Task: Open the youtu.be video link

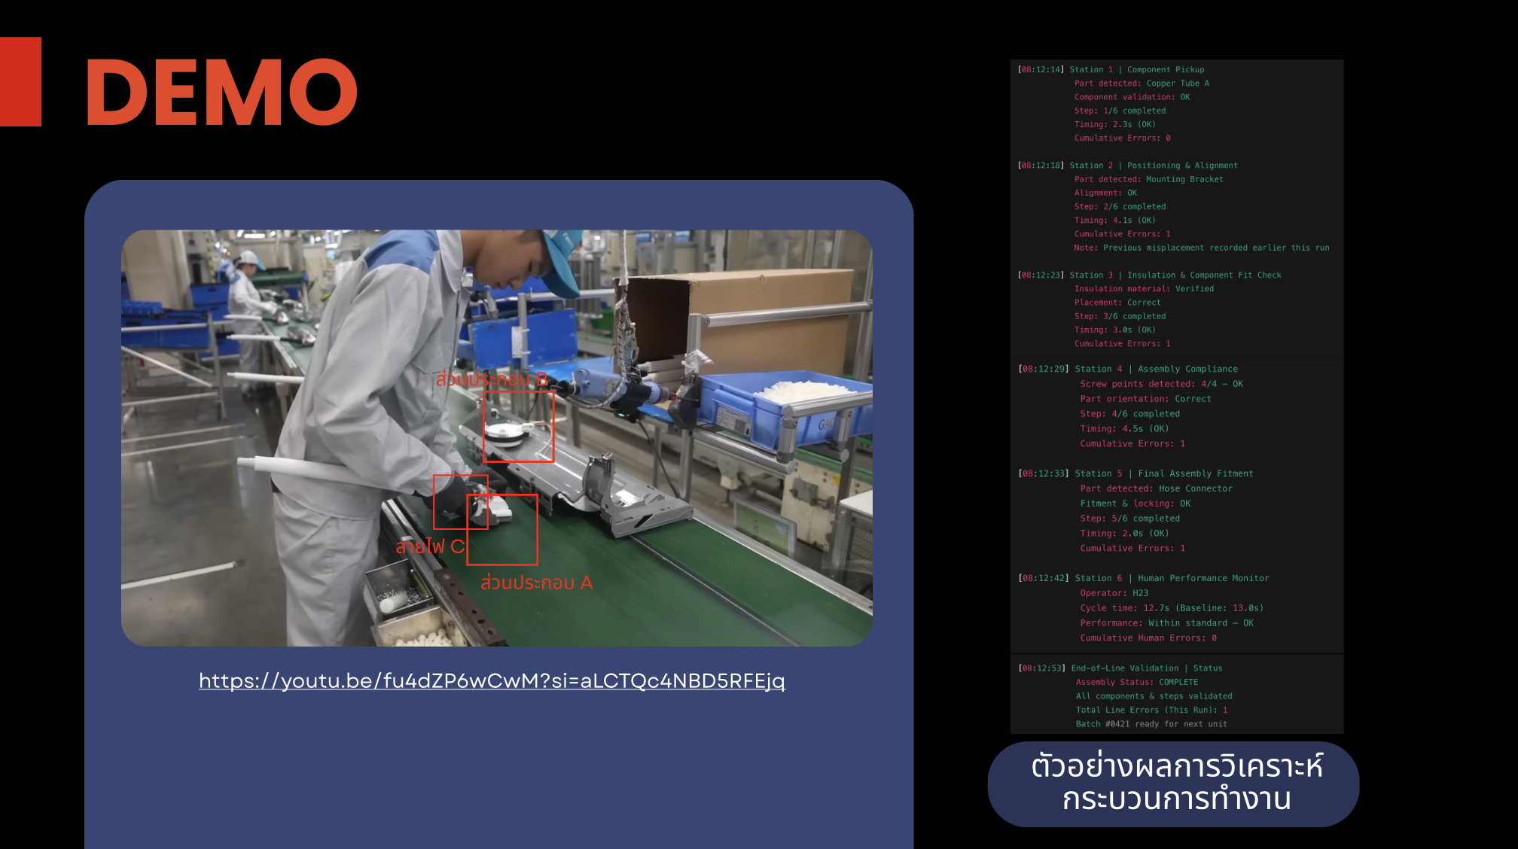Action: tap(492, 680)
